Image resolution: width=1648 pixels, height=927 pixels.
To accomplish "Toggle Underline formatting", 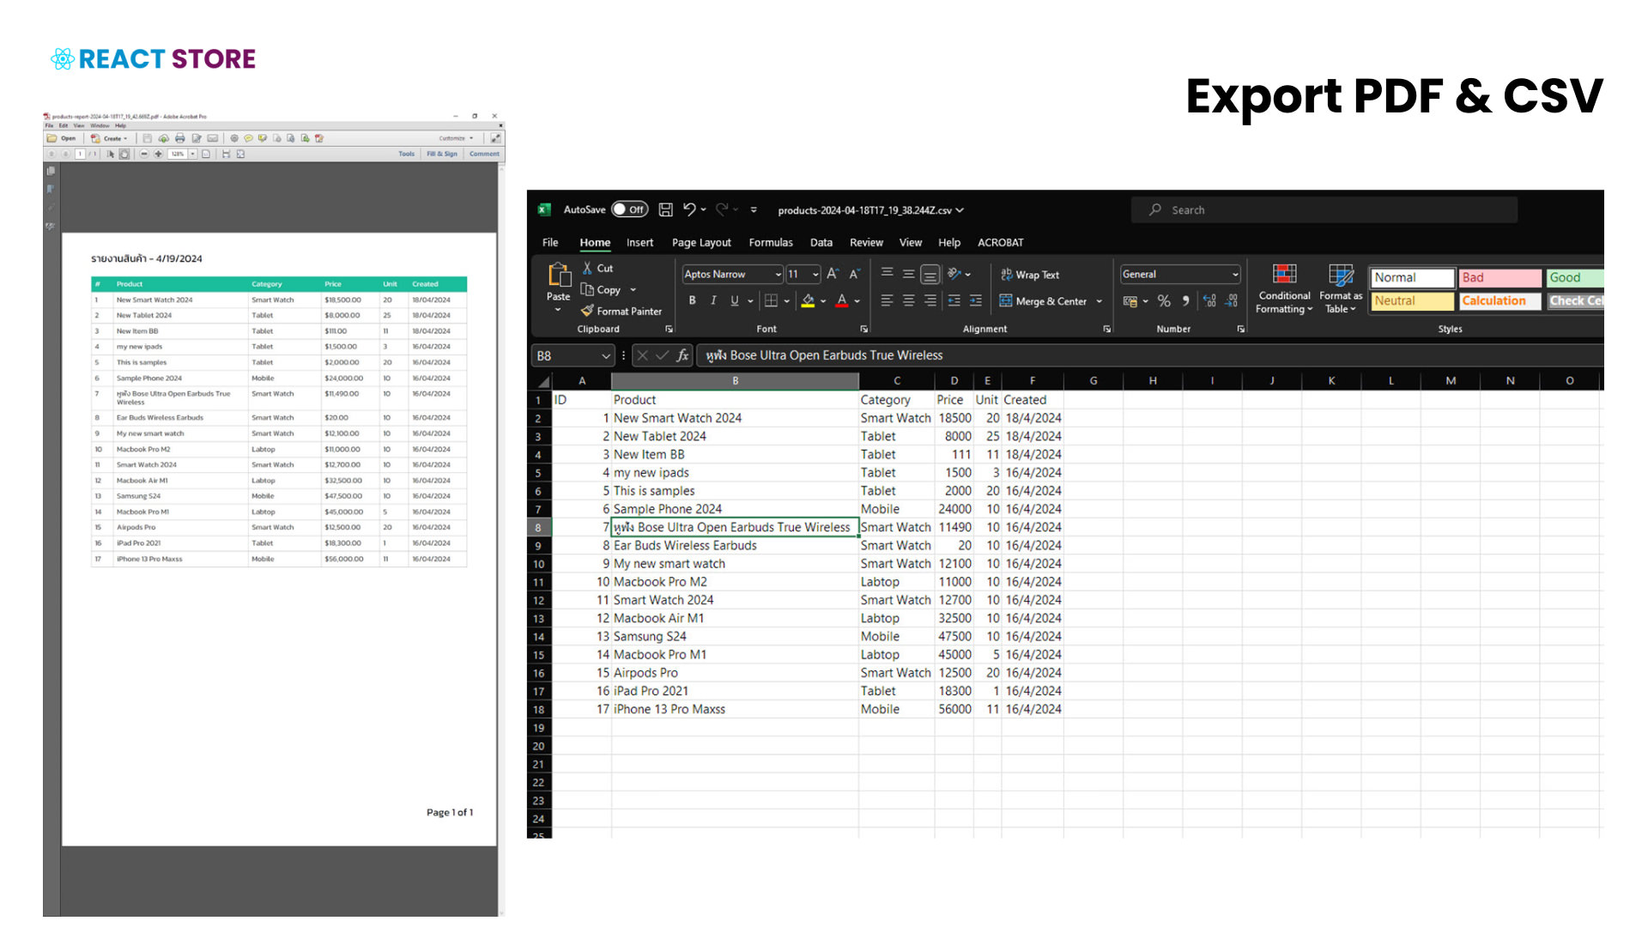I will (x=735, y=300).
